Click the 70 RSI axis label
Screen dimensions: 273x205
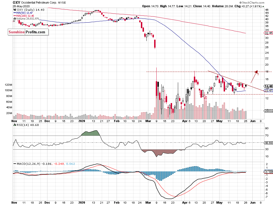click(267, 135)
